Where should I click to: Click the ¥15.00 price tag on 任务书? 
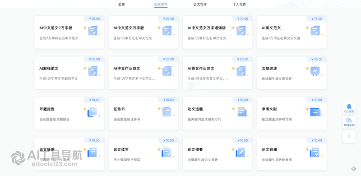click(x=168, y=100)
